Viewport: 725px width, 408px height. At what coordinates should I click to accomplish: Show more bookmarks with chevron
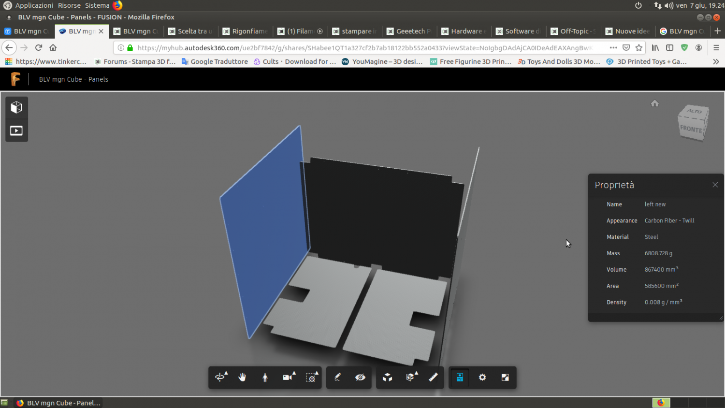click(716, 62)
